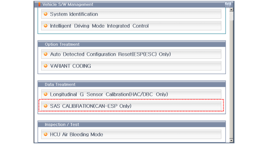Image resolution: width=268 pixels, height=144 pixels.
Task: Click the retry icon in title bar
Action: (x=228, y=5)
